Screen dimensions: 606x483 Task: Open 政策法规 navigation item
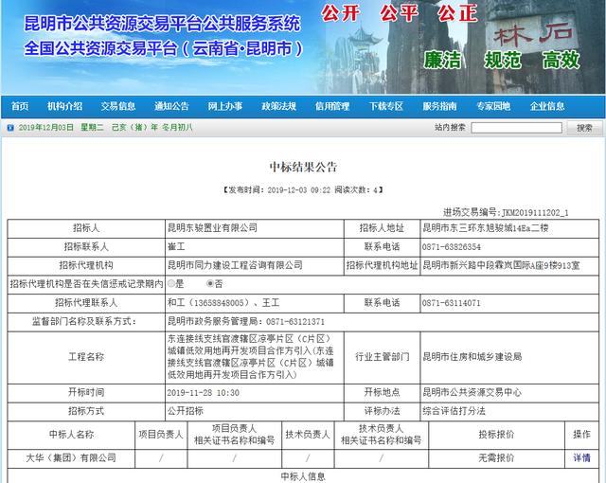click(279, 106)
